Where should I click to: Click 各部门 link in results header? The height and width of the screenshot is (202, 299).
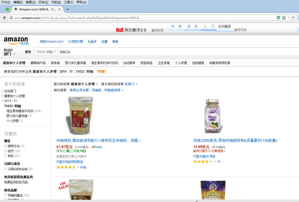[130, 84]
